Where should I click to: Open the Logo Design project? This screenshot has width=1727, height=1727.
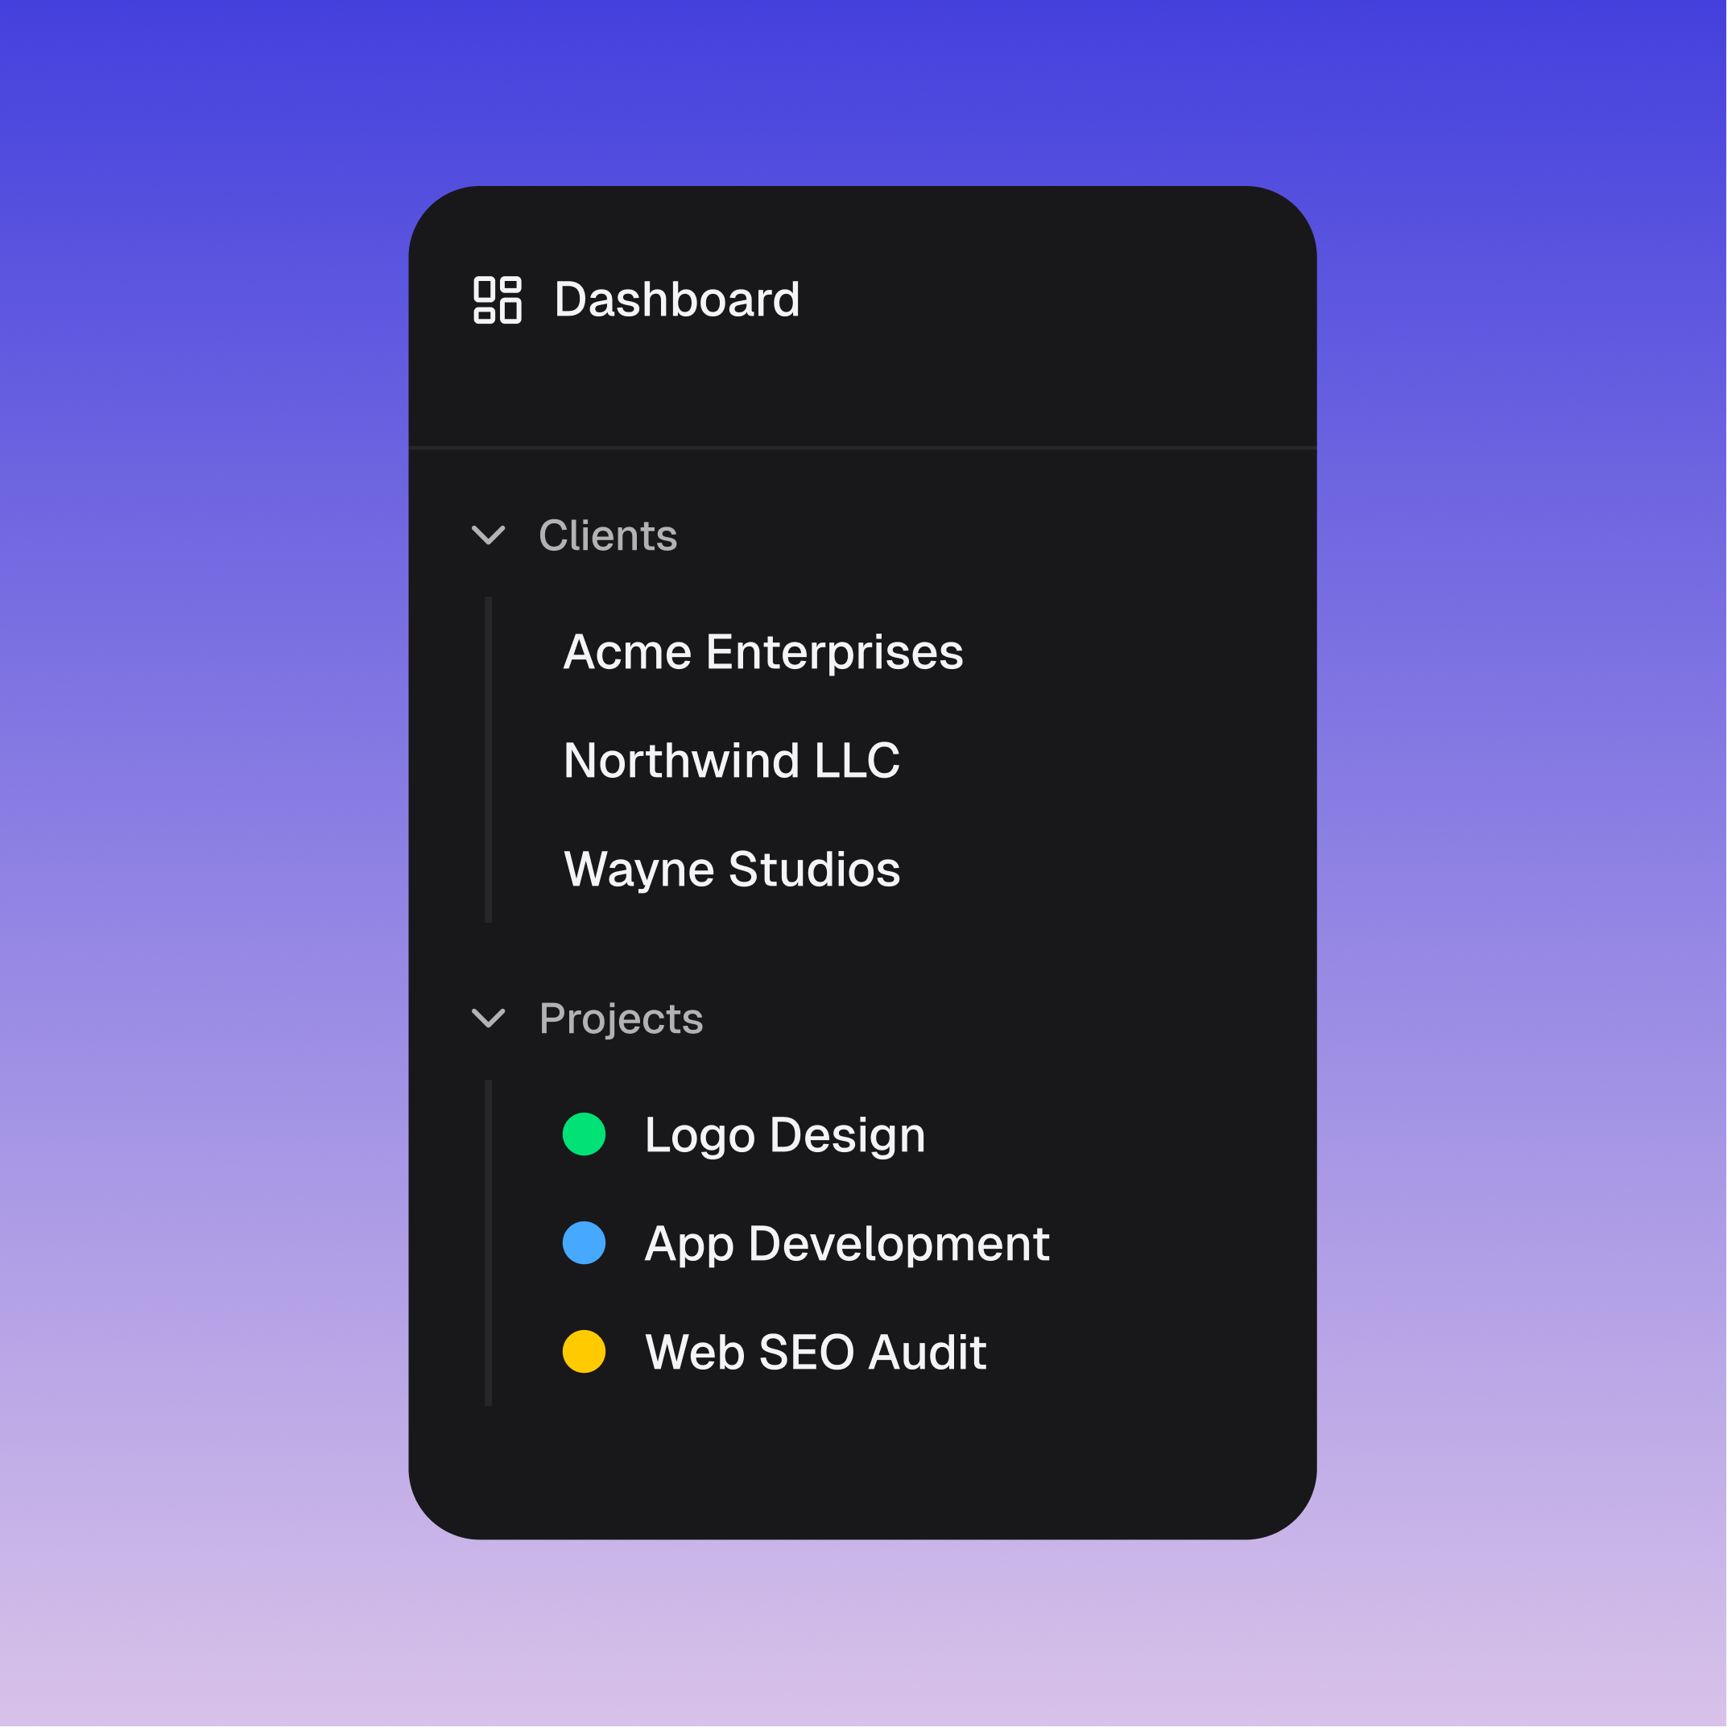[784, 1135]
